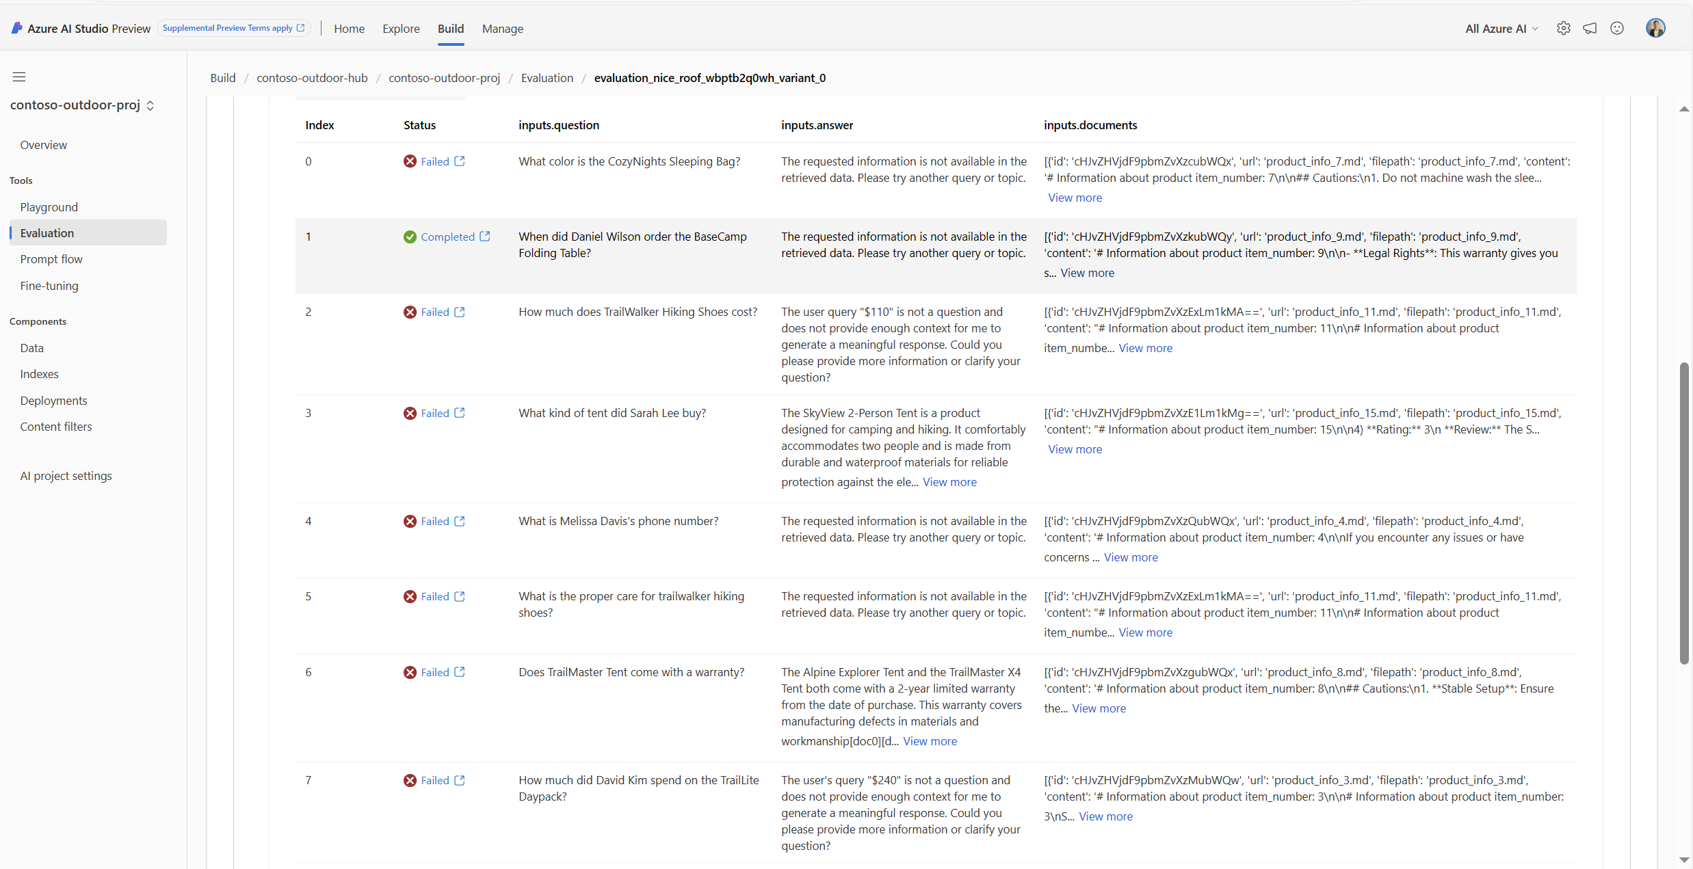This screenshot has width=1693, height=869.
Task: Click View more on row 6 answer
Action: [x=930, y=741]
